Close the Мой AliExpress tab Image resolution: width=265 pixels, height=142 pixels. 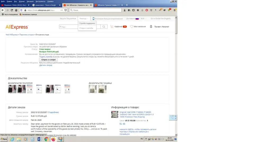[x=91, y=5]
